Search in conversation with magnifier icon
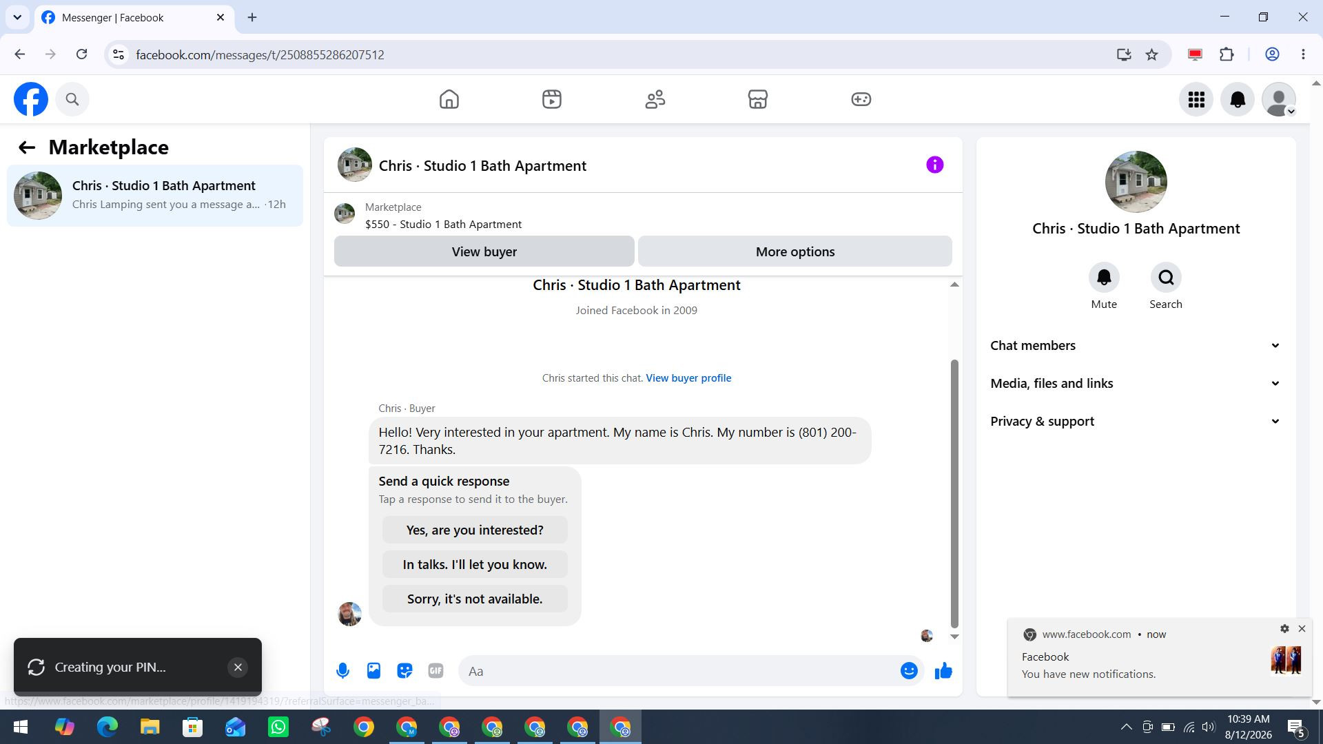The height and width of the screenshot is (744, 1323). point(1166,278)
